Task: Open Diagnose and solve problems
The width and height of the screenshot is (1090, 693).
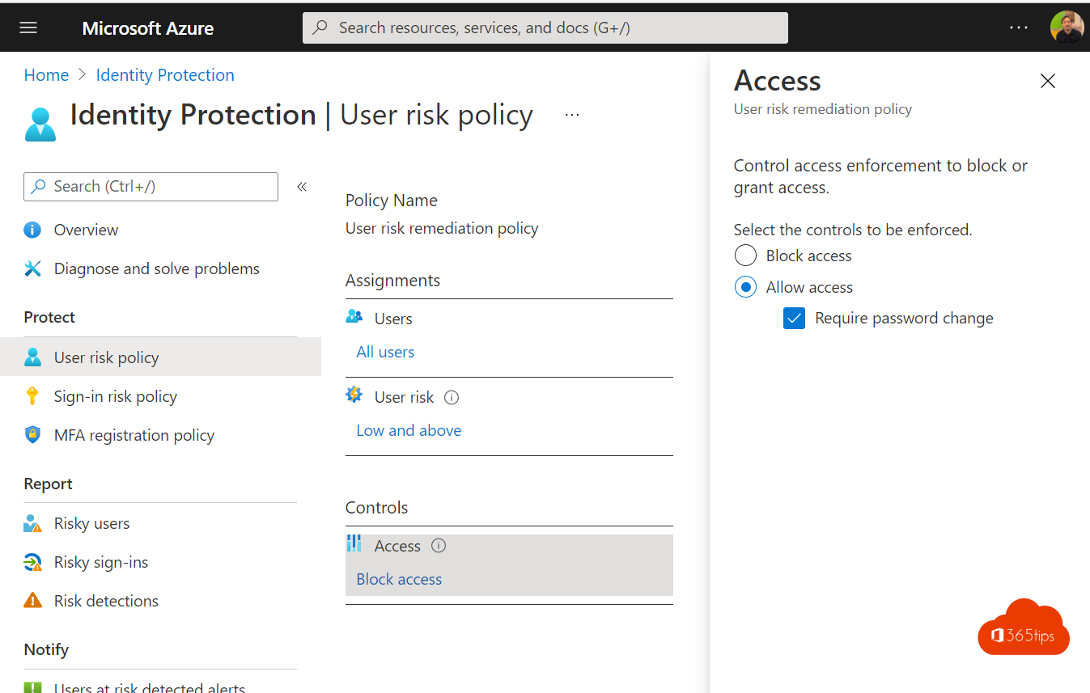Action: click(x=157, y=268)
